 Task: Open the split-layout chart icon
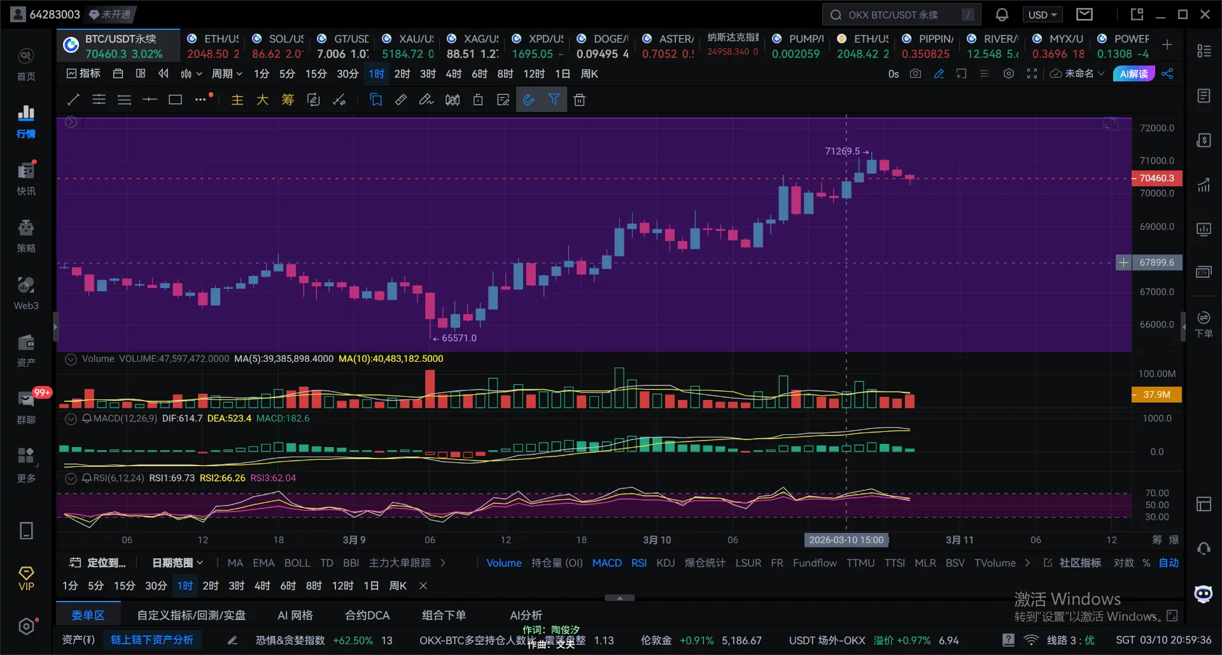(141, 74)
